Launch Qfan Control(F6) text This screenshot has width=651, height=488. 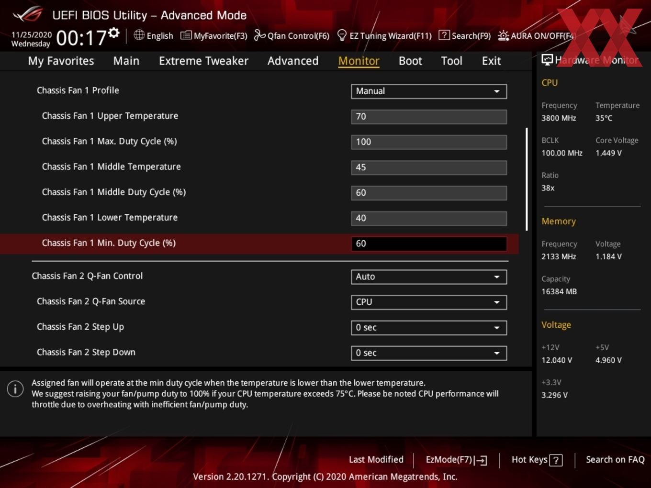pyautogui.click(x=299, y=36)
